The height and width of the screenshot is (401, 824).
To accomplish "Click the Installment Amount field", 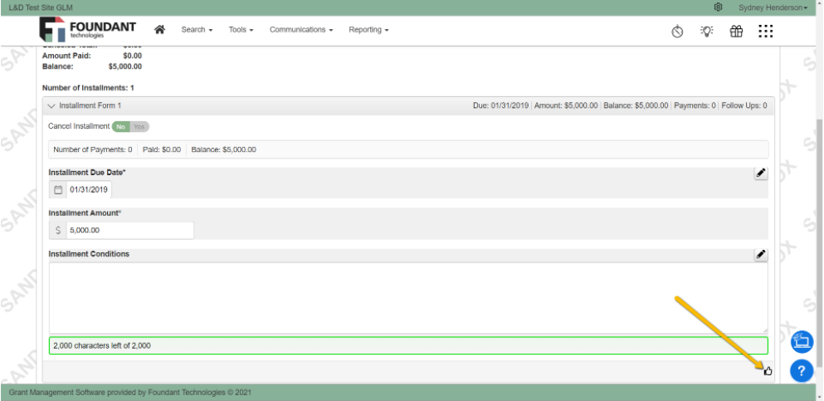I will click(x=129, y=230).
